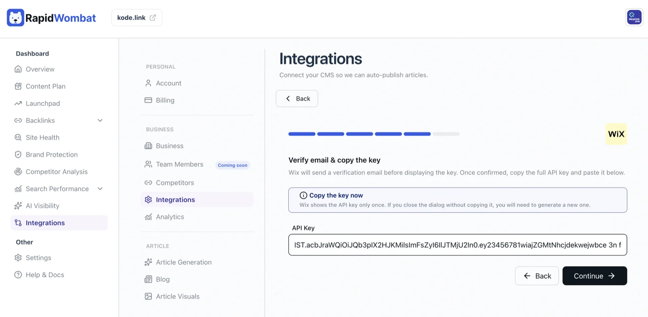This screenshot has height=317, width=648.
Task: Click the Coming soon badge
Action: point(232,165)
